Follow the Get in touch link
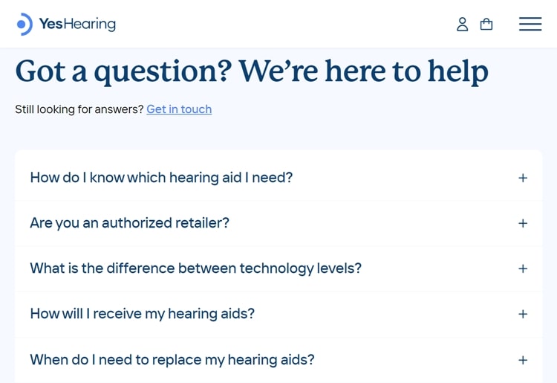The width and height of the screenshot is (557, 383). point(179,109)
